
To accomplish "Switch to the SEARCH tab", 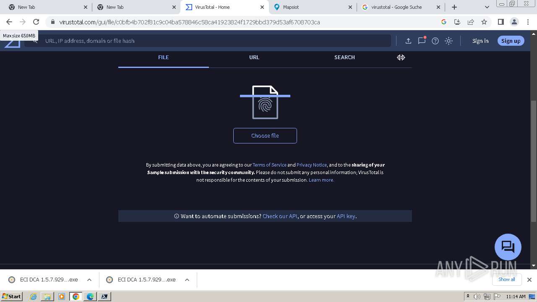I will pyautogui.click(x=344, y=57).
